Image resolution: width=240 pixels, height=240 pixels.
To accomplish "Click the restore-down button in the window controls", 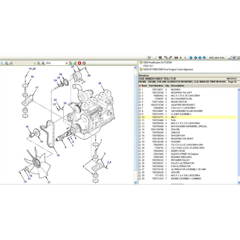I will point(234,58).
